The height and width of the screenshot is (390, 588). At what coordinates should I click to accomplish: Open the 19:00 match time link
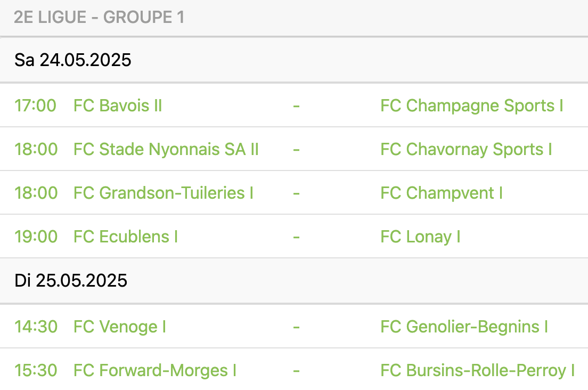click(x=35, y=237)
